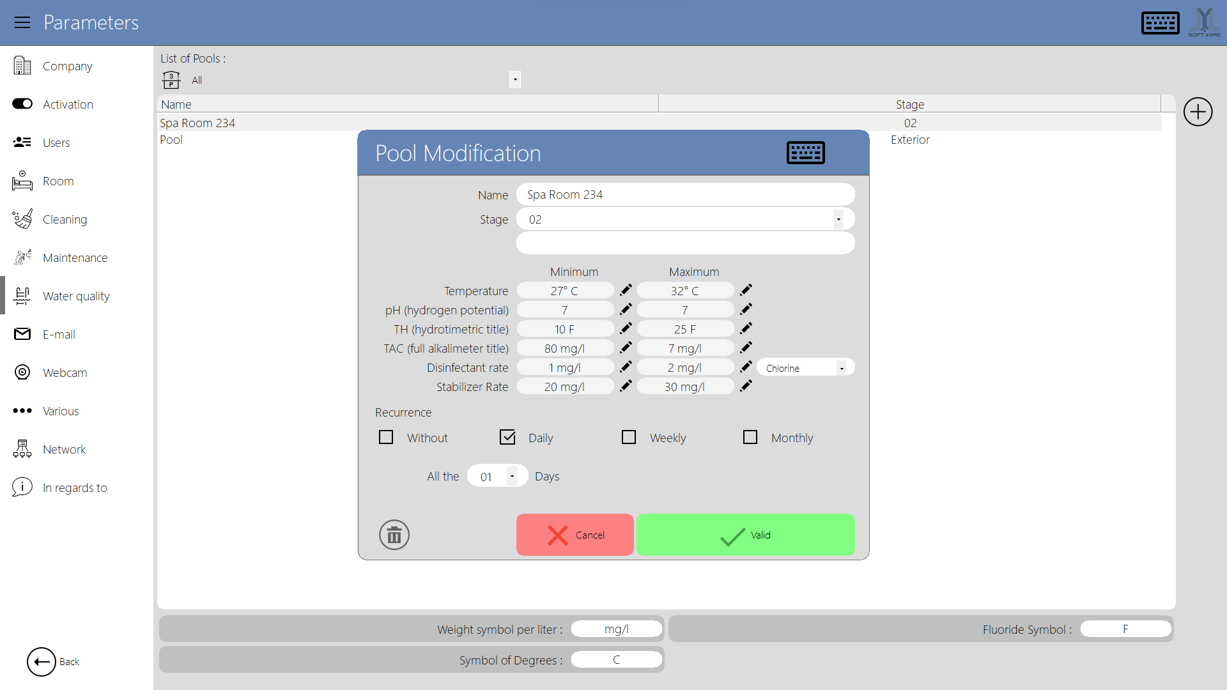The height and width of the screenshot is (690, 1227).
Task: Confirm with the green Valid button
Action: [x=745, y=535]
